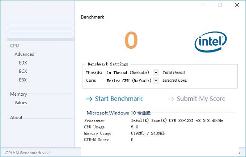The height and width of the screenshot is (157, 246).
Task: Click the Intel logo
Action: coord(211,42)
